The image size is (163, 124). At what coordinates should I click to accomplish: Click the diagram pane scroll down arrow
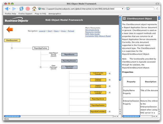[120, 114]
